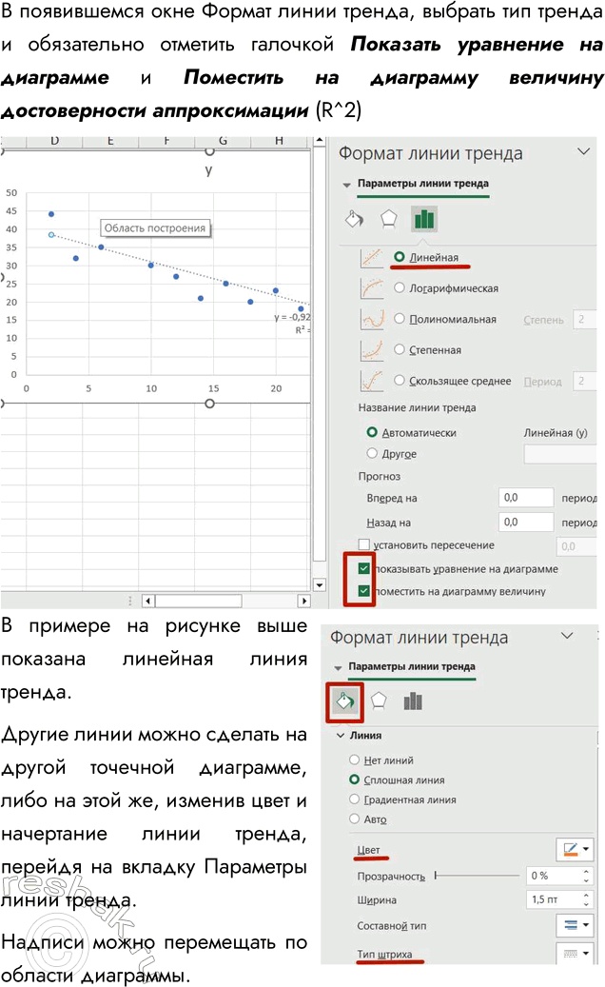Click the Степенная trendline curve thumbnail icon
605x987 pixels.
372,350
